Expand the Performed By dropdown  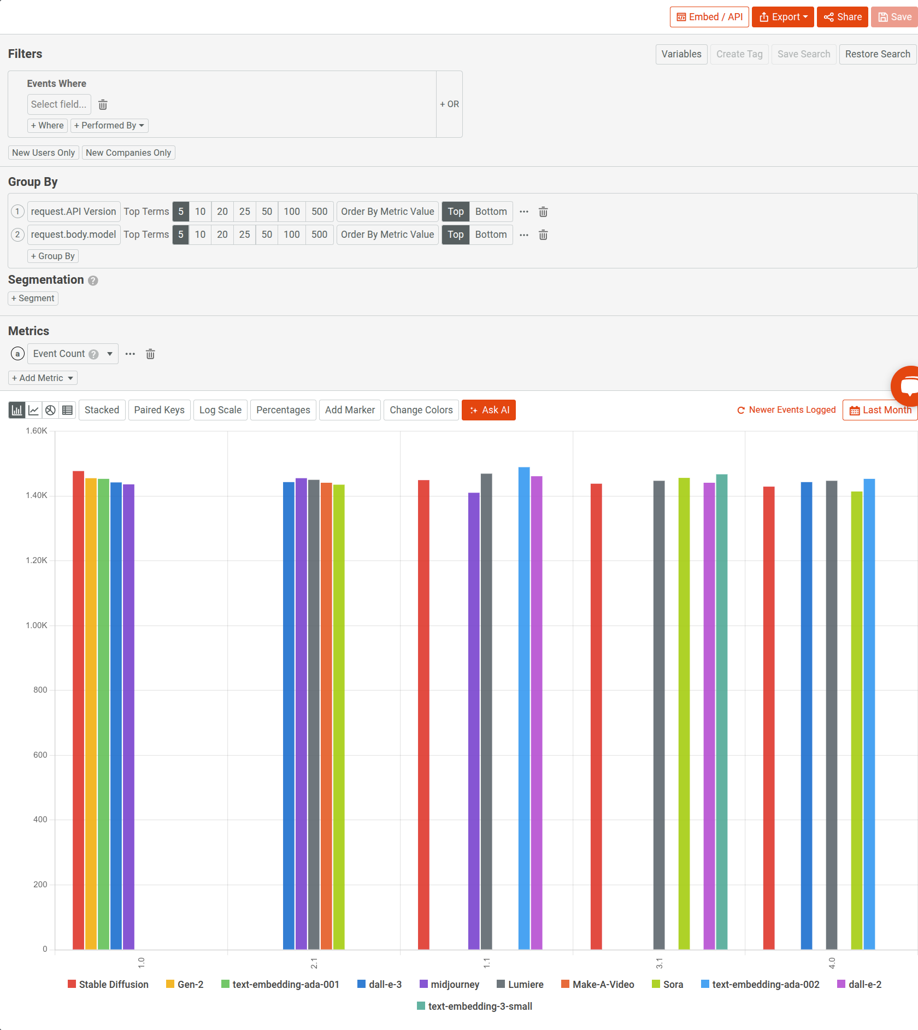pos(109,125)
